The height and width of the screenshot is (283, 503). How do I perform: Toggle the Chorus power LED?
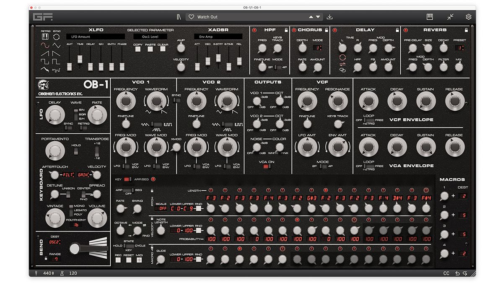tap(294, 30)
